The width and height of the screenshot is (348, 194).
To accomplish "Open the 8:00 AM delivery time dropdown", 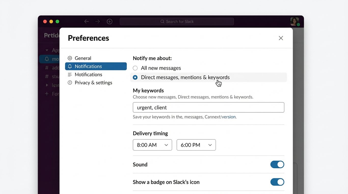I will pos(152,145).
